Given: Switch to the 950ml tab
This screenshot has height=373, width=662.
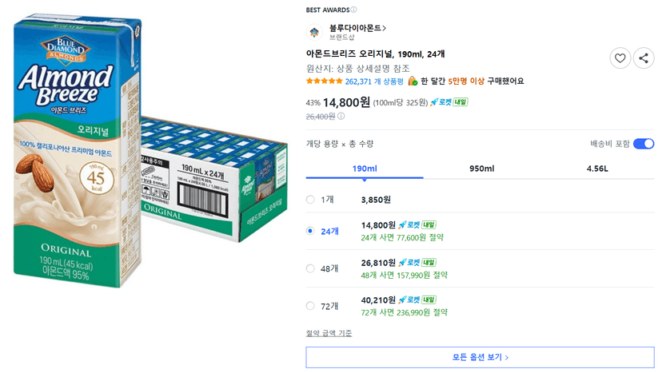Looking at the screenshot, I should 482,169.
